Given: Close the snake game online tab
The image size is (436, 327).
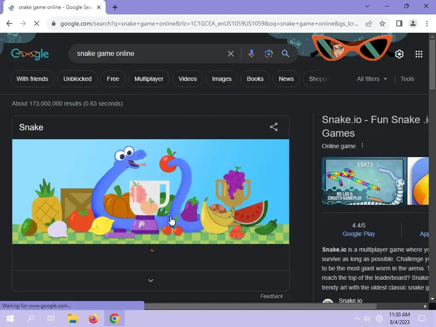Looking at the screenshot, I should coord(99,8).
